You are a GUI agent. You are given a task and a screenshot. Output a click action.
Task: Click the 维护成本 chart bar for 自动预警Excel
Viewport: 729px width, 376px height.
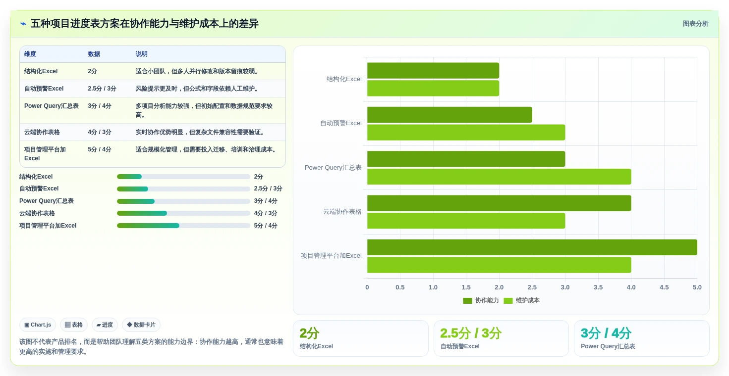point(466,133)
